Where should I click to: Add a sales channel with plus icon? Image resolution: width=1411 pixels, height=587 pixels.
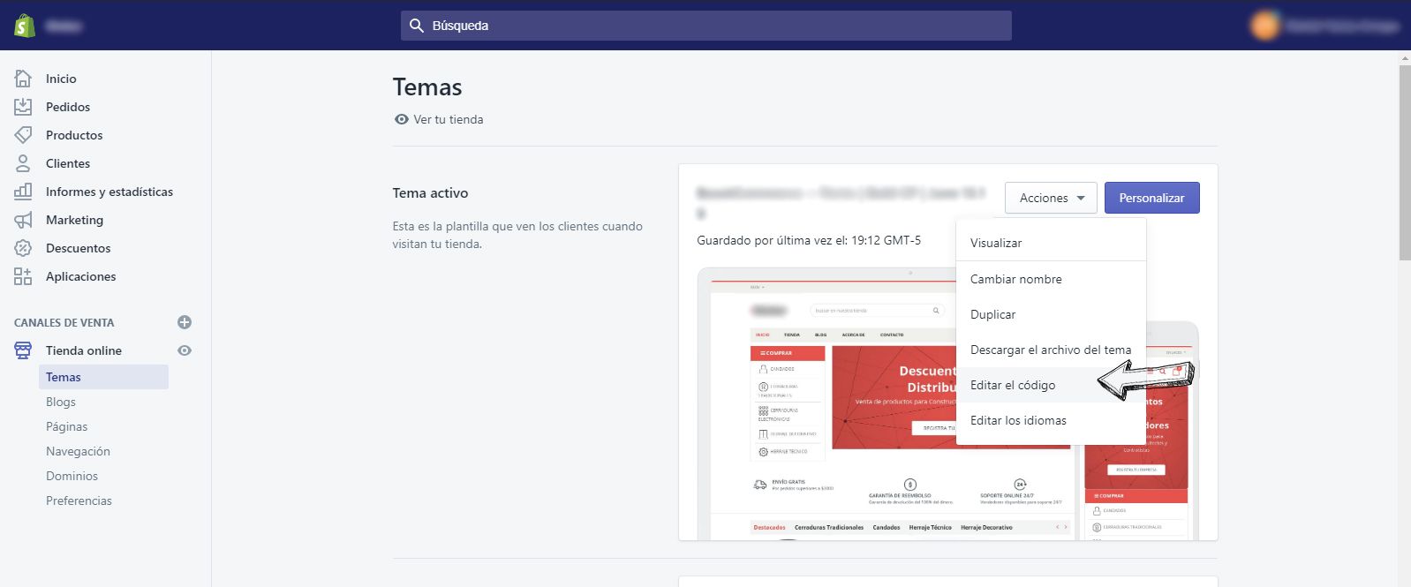point(185,322)
